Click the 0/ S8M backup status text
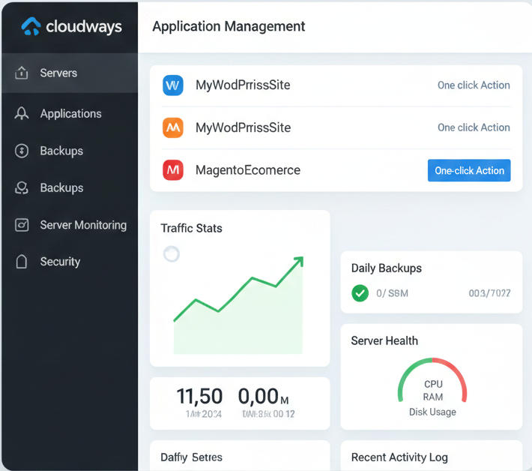This screenshot has height=471, width=532. click(392, 293)
